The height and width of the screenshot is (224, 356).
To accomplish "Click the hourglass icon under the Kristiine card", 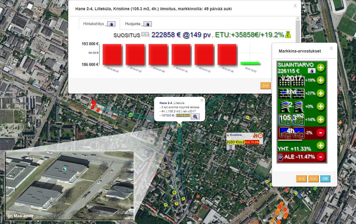I will pos(231,147).
